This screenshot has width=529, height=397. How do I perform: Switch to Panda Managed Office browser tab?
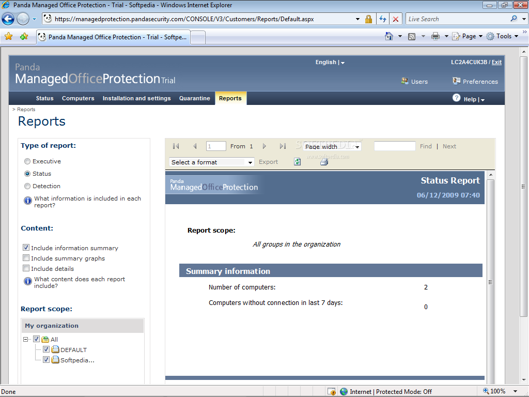click(x=113, y=37)
